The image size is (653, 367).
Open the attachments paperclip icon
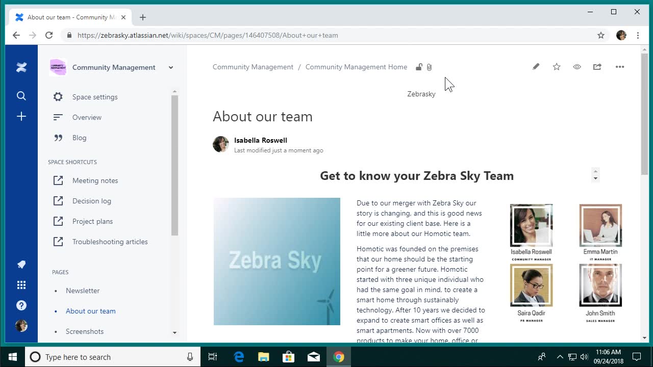pyautogui.click(x=429, y=67)
